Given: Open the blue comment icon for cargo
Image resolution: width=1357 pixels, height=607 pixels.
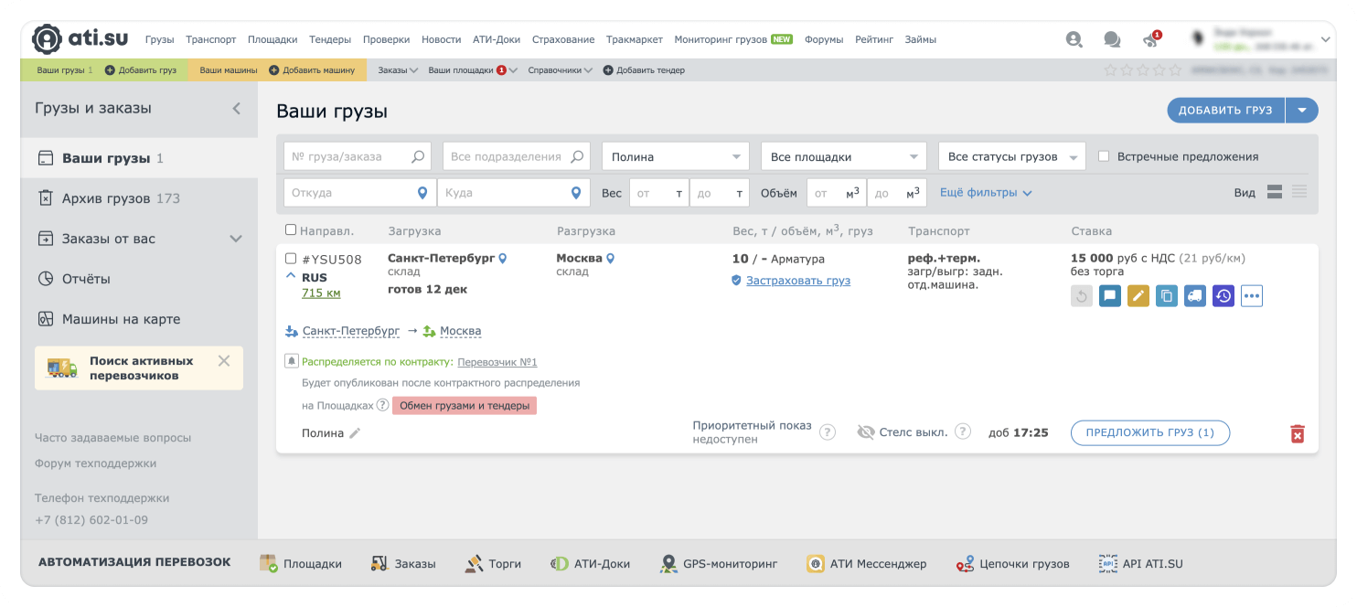Looking at the screenshot, I should pos(1109,295).
